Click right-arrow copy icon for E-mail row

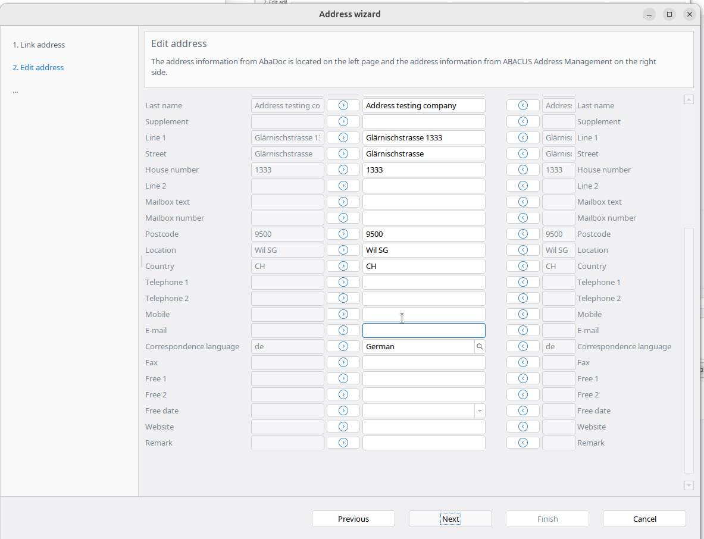(x=343, y=330)
